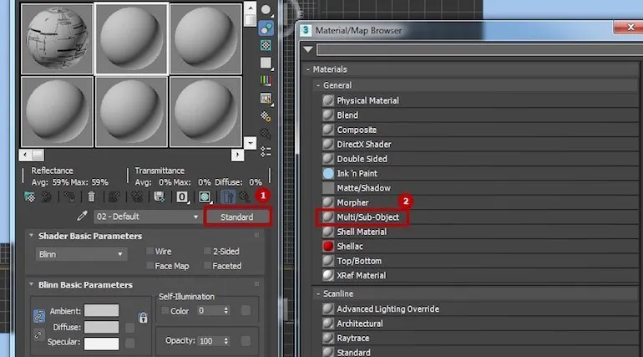Click the checkered Background icon
This screenshot has height=357, width=643.
point(266,45)
